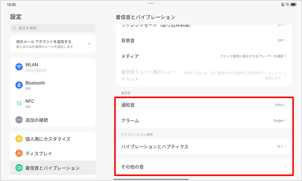
Task: Open WLAN settings in sidebar
Action: click(53, 67)
